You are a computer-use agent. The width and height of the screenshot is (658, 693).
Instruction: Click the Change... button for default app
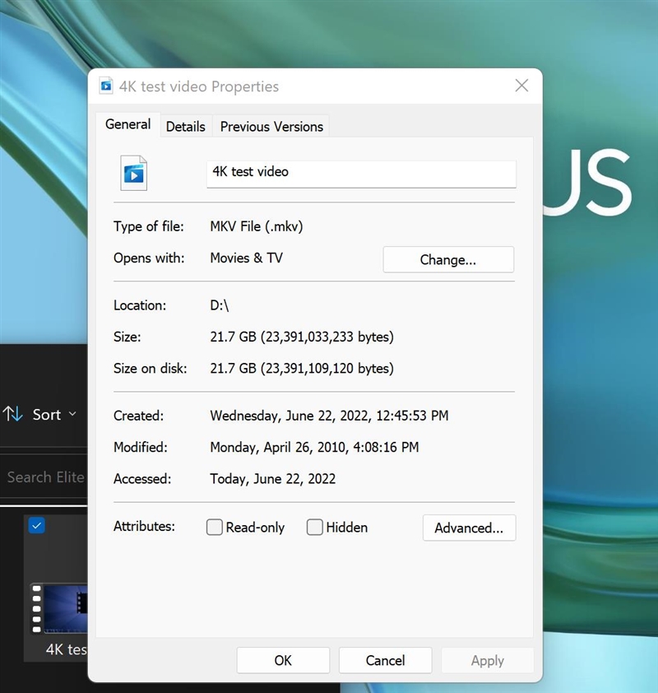448,259
